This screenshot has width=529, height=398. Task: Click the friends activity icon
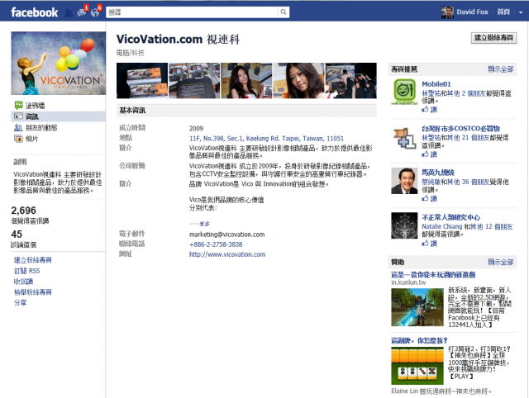[x=18, y=128]
